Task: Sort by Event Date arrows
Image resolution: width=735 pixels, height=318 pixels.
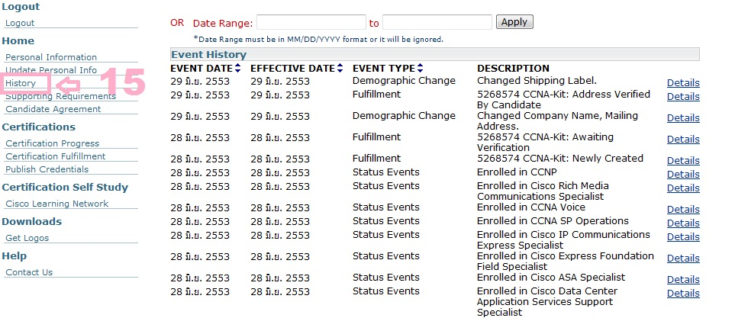Action: [x=238, y=69]
